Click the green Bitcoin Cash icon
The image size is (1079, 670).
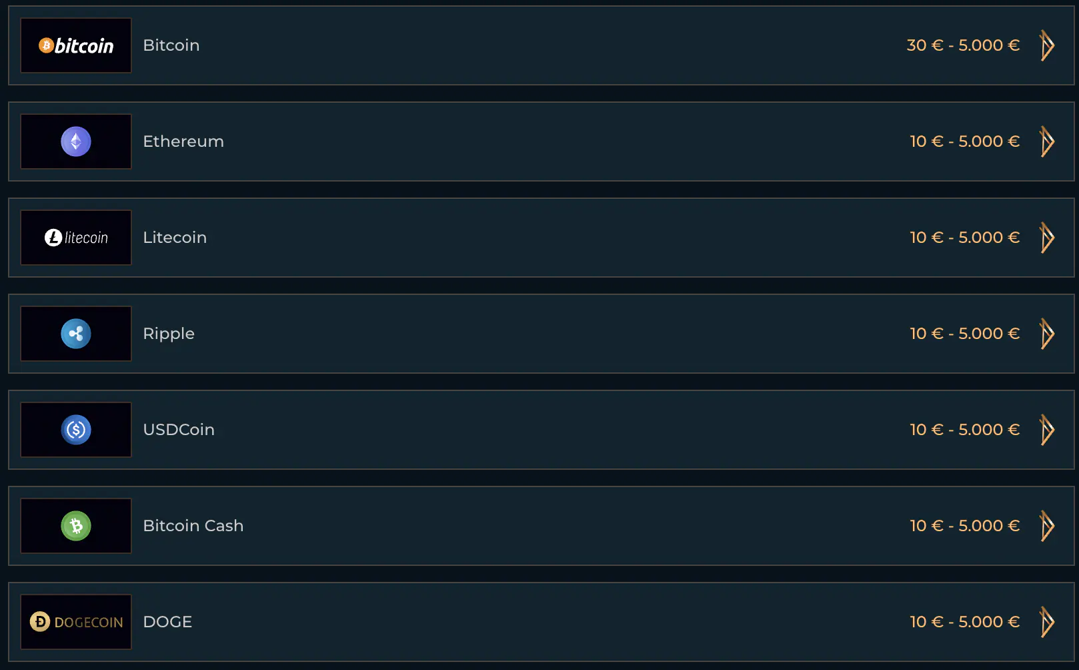76,526
